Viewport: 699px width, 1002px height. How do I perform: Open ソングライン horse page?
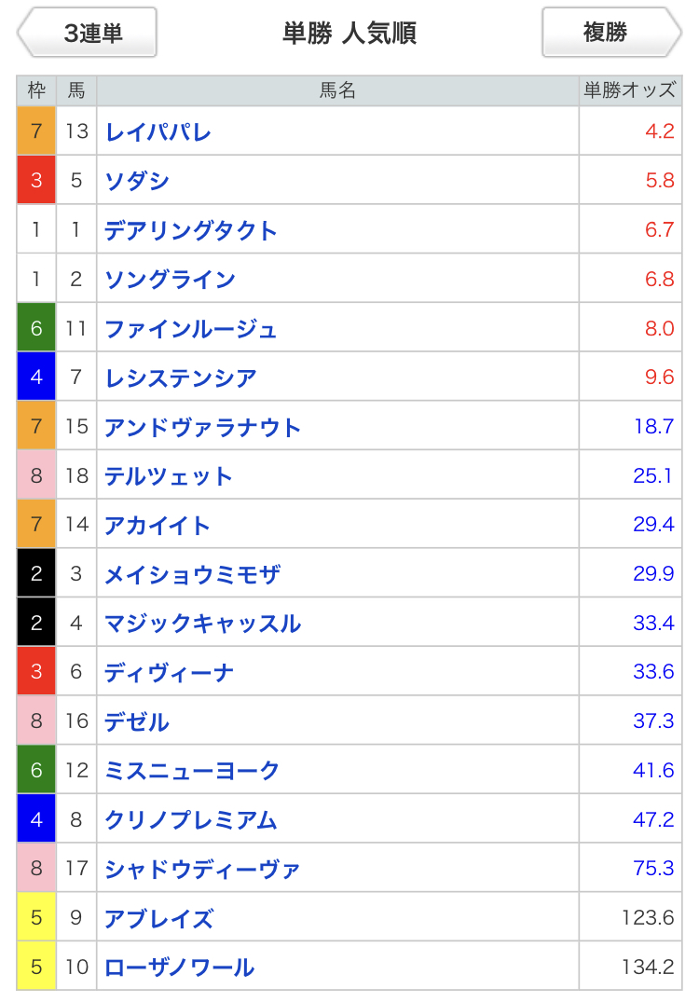170,280
